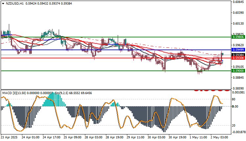Click the 0.58845 price axis label
The height and width of the screenshot is (141, 246).
(238, 78)
